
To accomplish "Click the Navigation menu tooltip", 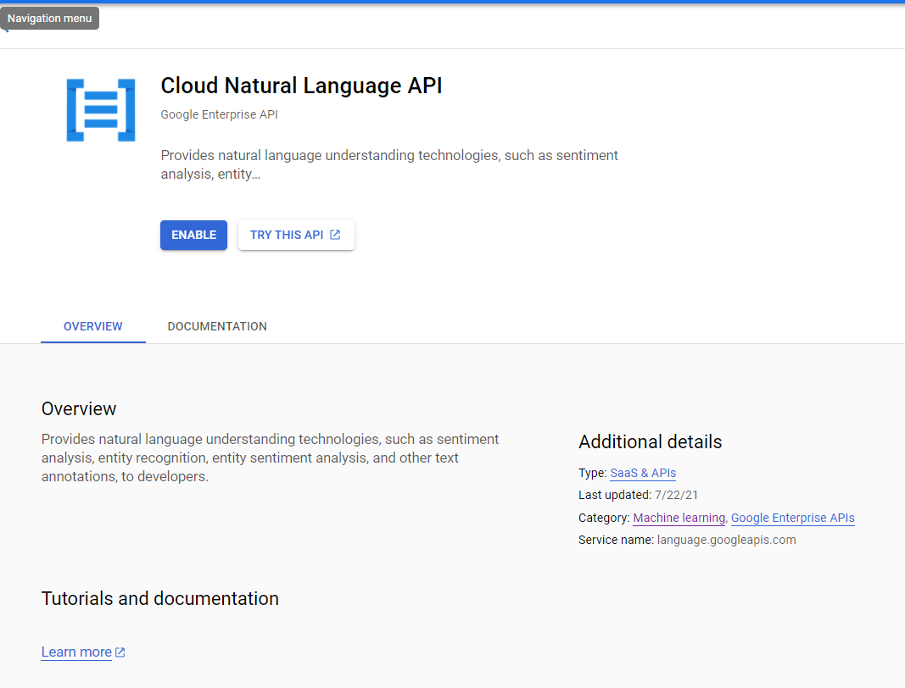I will pos(48,17).
